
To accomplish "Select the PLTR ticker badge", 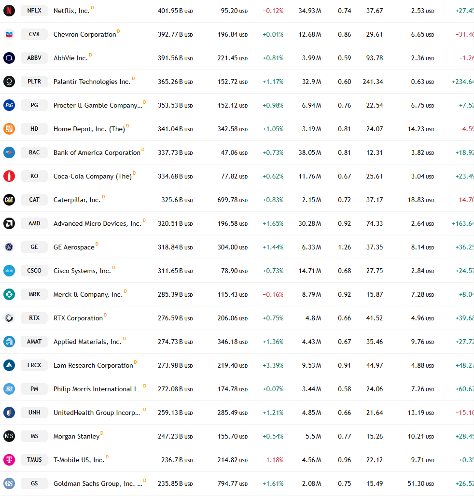I will click(34, 82).
